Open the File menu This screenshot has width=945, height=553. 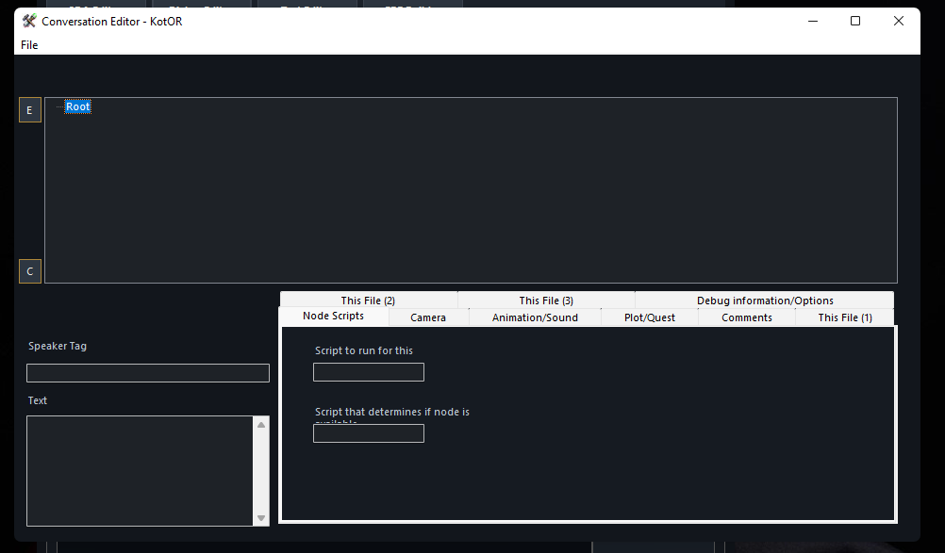[x=29, y=44]
